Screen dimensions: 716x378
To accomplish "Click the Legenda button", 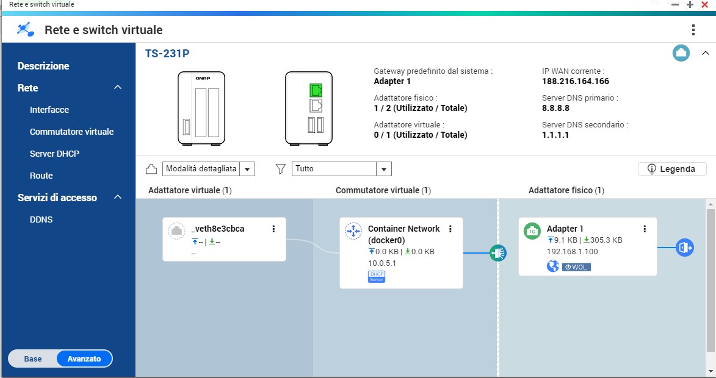I will 671,169.
